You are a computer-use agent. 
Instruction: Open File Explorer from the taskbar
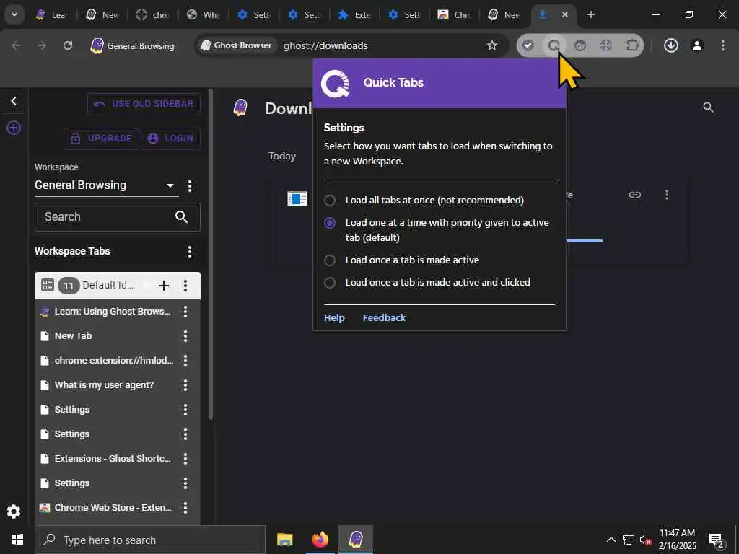coord(284,540)
